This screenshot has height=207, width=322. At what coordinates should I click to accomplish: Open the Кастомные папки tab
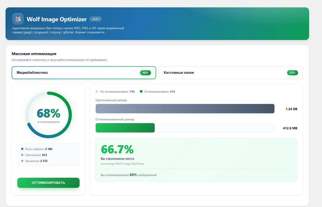click(231, 73)
